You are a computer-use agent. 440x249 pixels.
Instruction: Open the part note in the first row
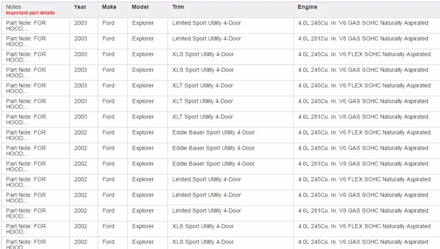pos(26,26)
